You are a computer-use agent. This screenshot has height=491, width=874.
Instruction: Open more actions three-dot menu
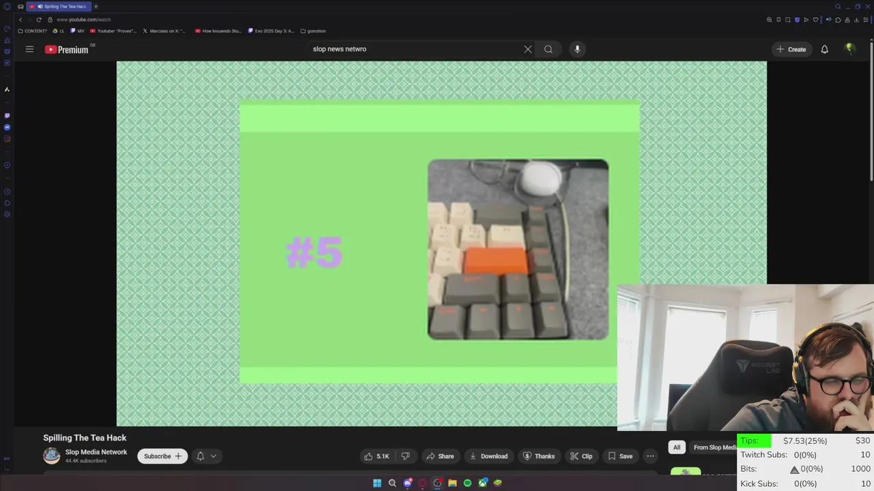(650, 456)
